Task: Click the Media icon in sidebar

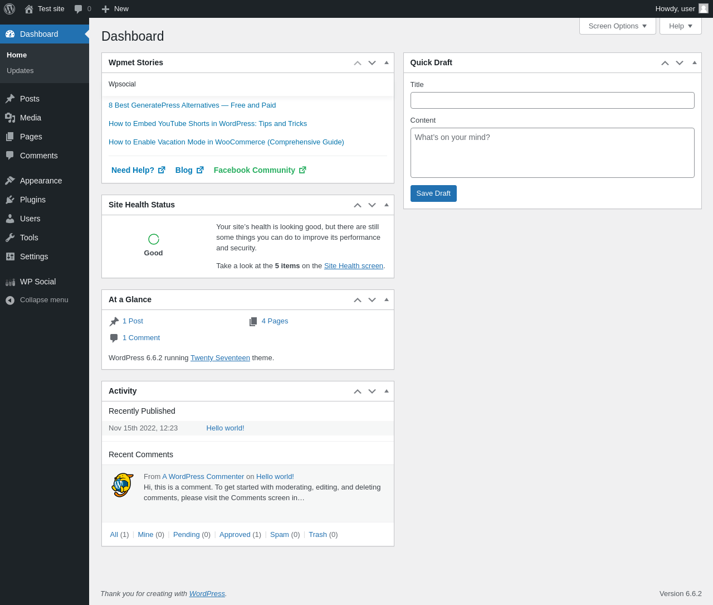Action: click(10, 118)
